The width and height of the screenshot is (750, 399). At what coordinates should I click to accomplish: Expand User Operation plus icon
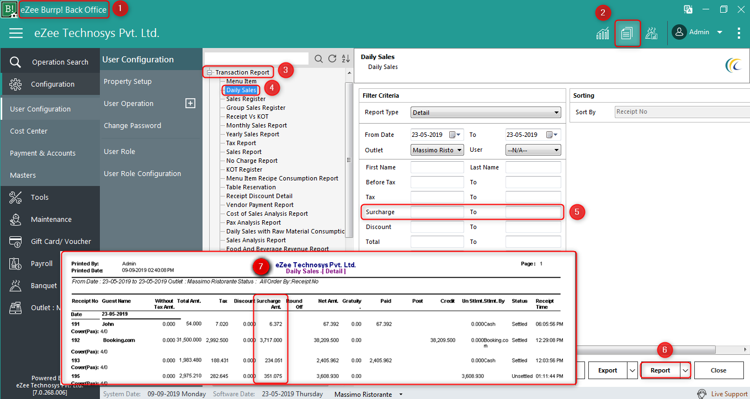pos(190,103)
